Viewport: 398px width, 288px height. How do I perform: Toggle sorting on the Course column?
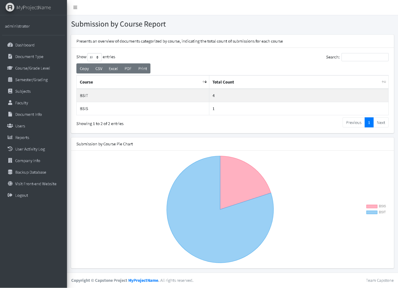coord(204,82)
